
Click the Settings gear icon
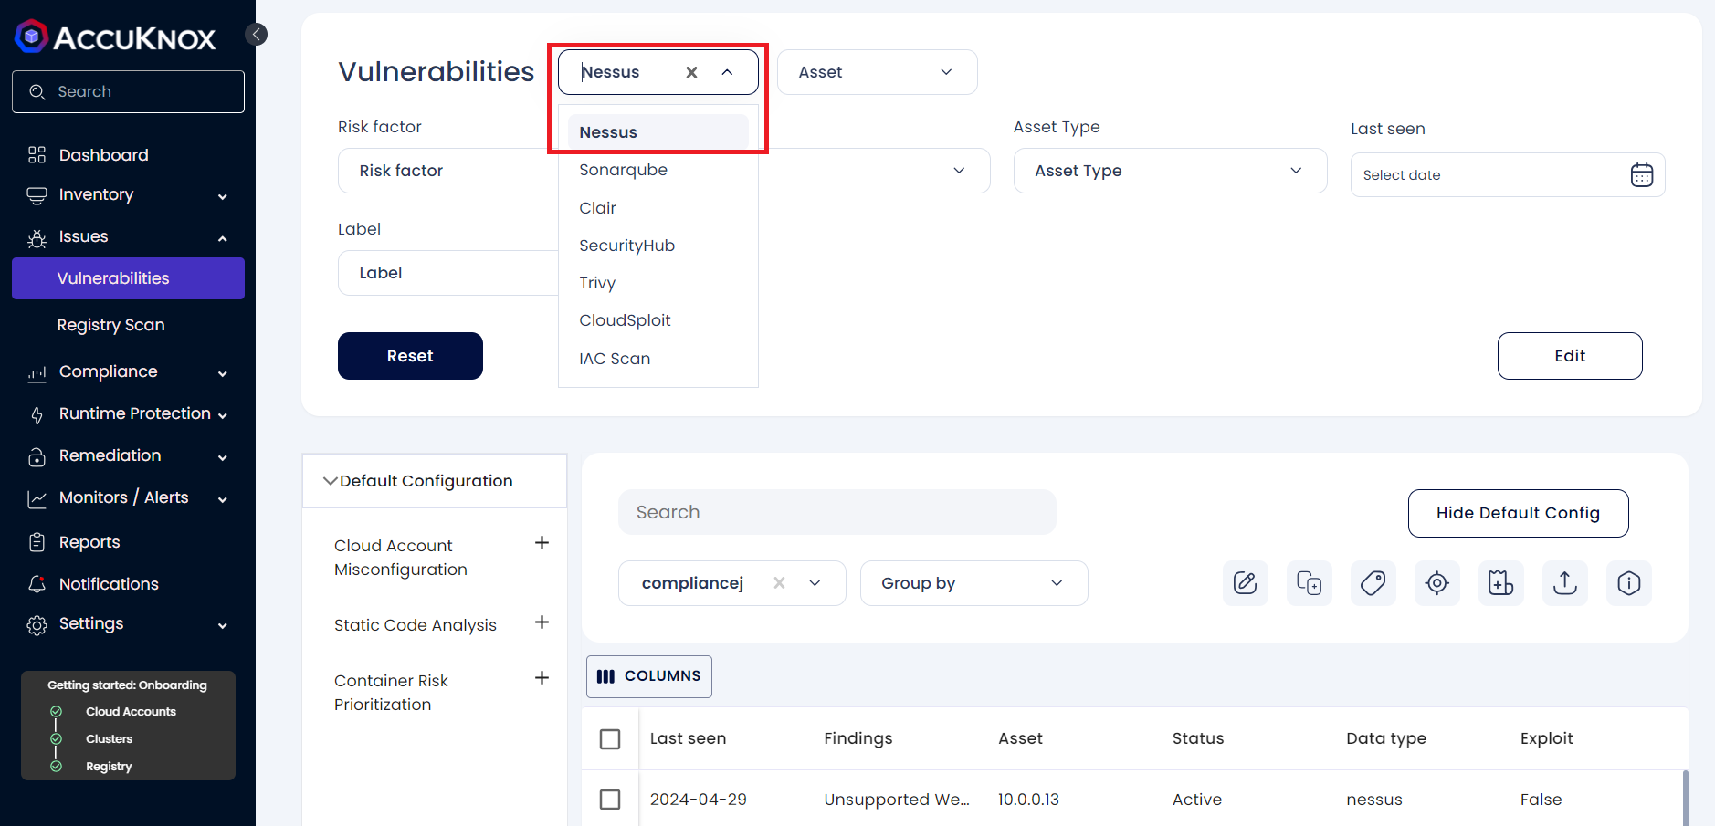point(37,625)
